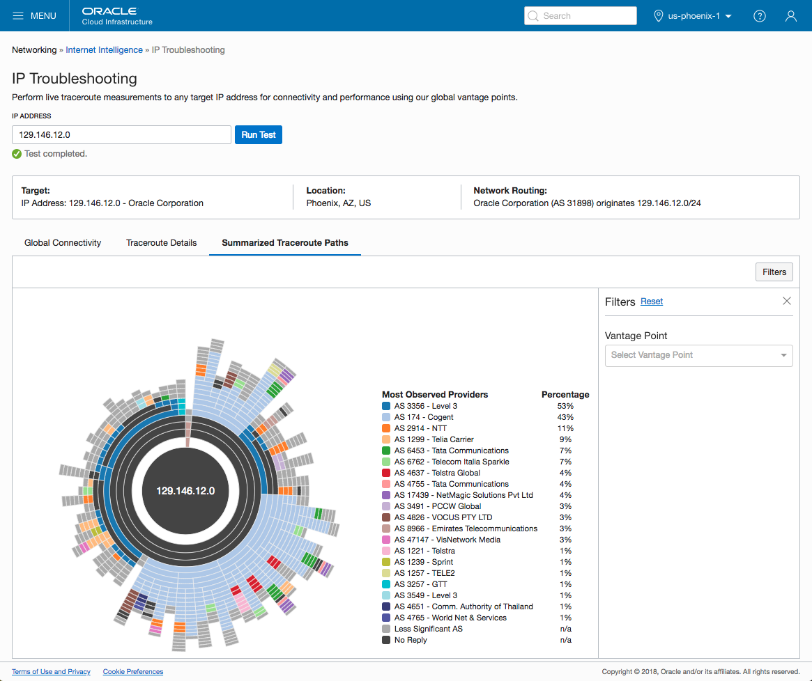Click the Reset filters link

[x=652, y=302]
